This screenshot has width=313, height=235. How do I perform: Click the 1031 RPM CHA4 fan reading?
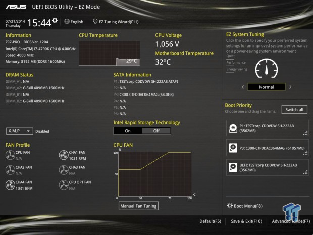pos(24,189)
